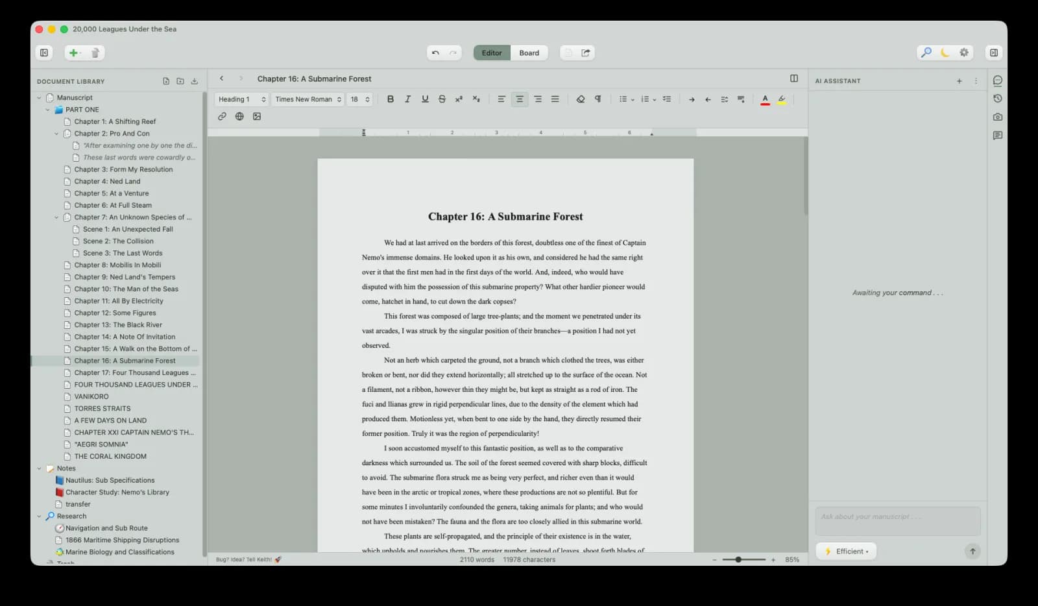This screenshot has width=1038, height=606.
Task: Create new folder in library
Action: point(180,81)
